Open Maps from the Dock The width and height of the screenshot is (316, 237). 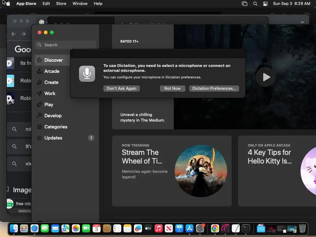point(65,229)
